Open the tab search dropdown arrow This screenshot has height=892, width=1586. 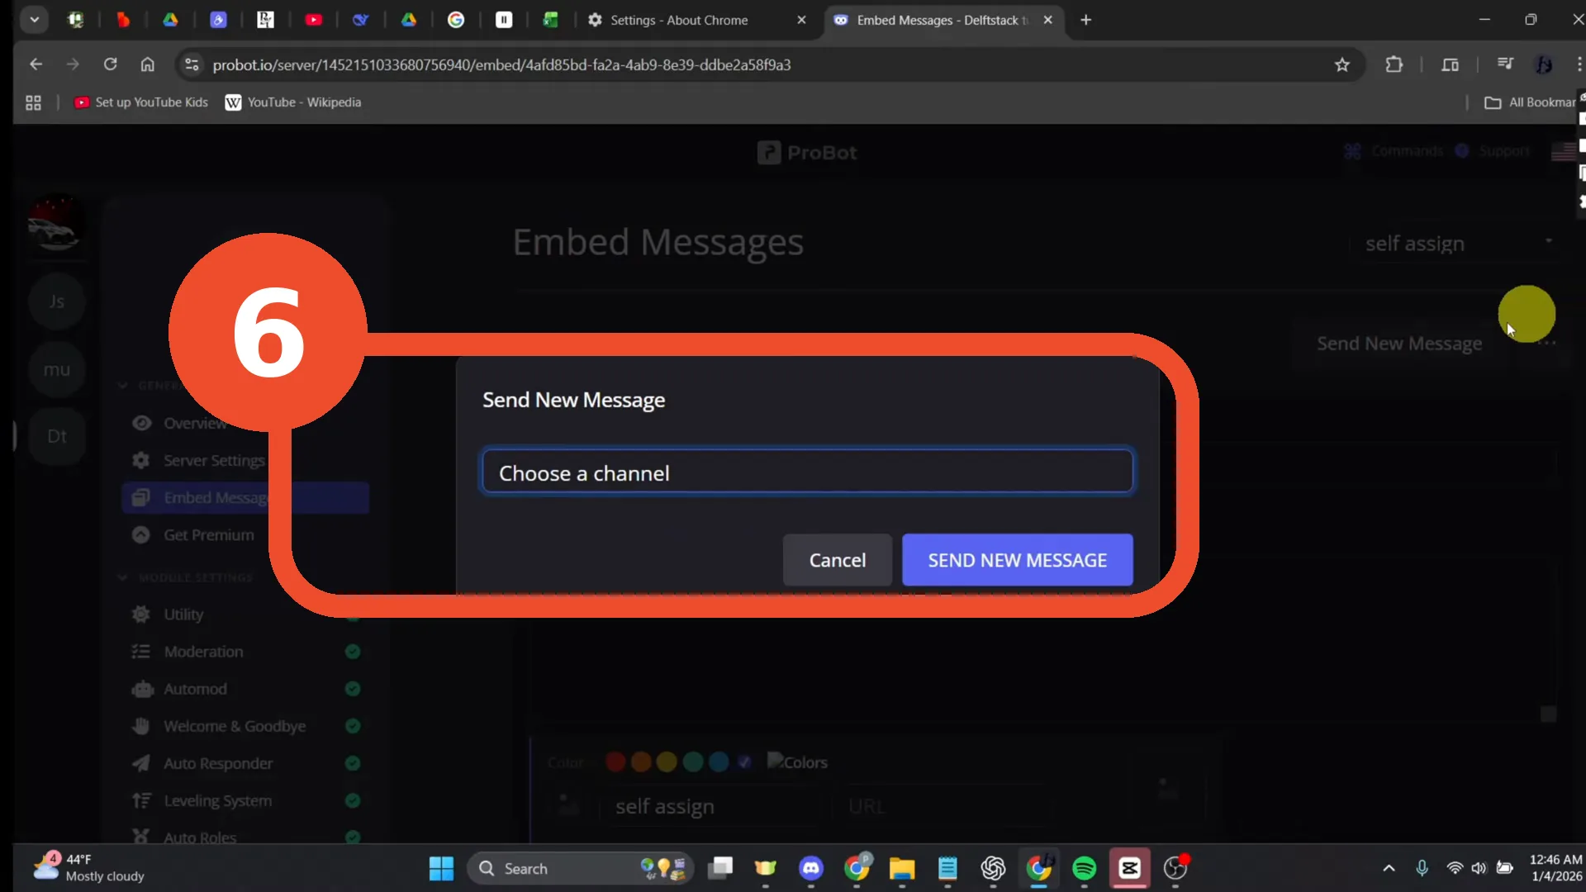(34, 20)
